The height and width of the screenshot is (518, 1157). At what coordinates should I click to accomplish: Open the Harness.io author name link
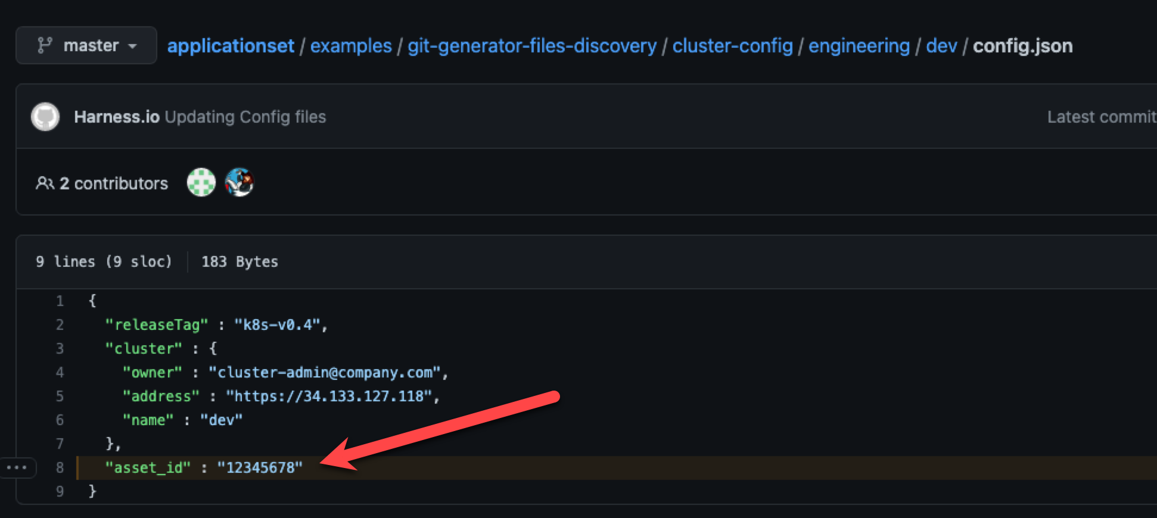(117, 117)
